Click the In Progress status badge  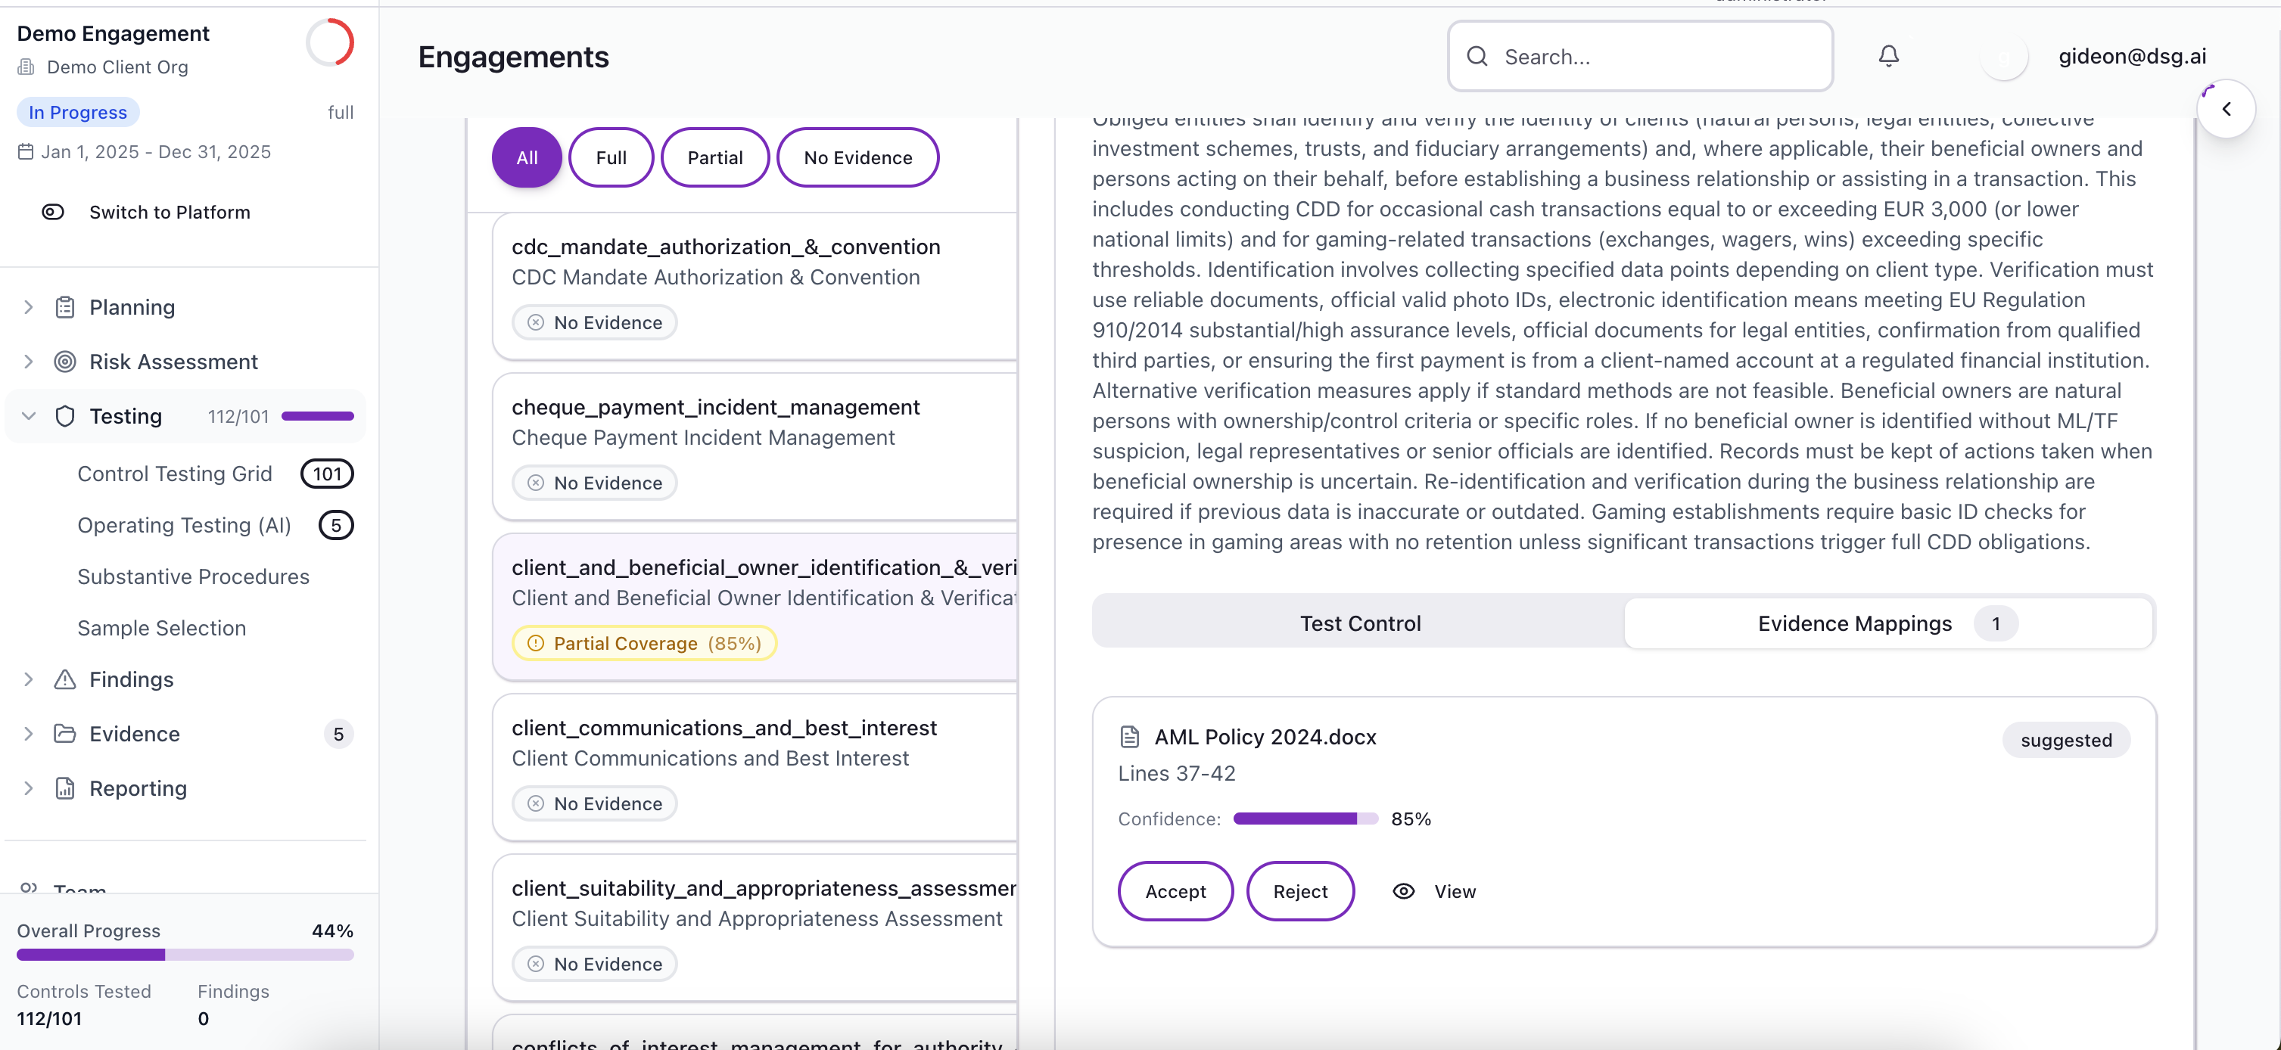coord(78,113)
